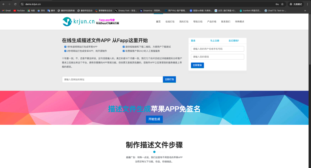
Task: Open the Gmail bookmark
Action: (6, 11)
